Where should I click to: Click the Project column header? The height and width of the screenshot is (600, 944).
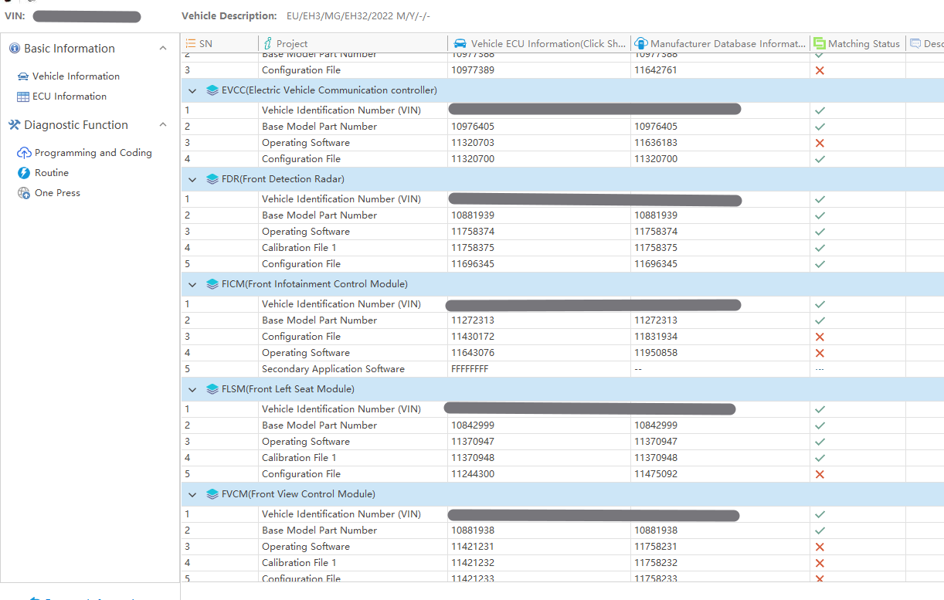[x=292, y=44]
